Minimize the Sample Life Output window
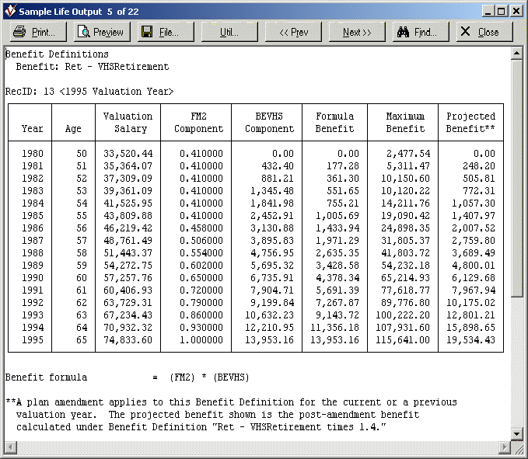528x459 pixels. click(x=488, y=11)
